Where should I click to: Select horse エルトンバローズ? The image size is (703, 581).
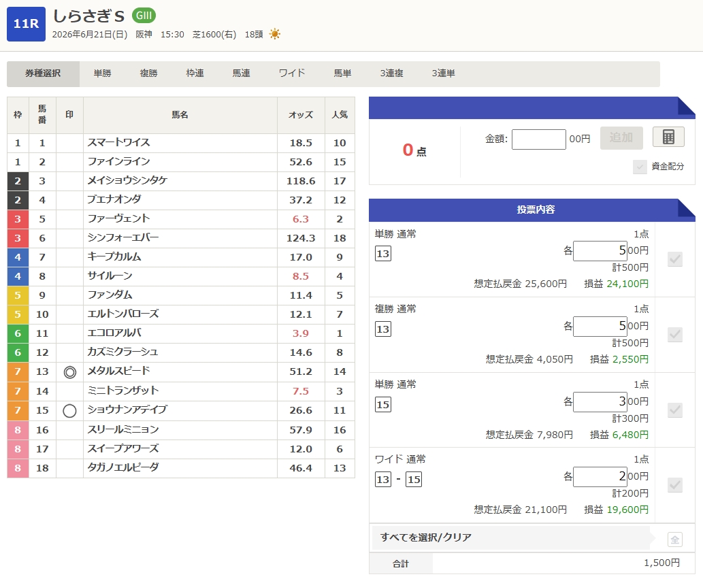point(123,314)
